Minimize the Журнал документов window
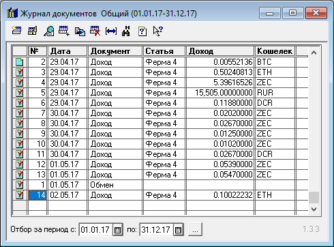 (x=270, y=13)
